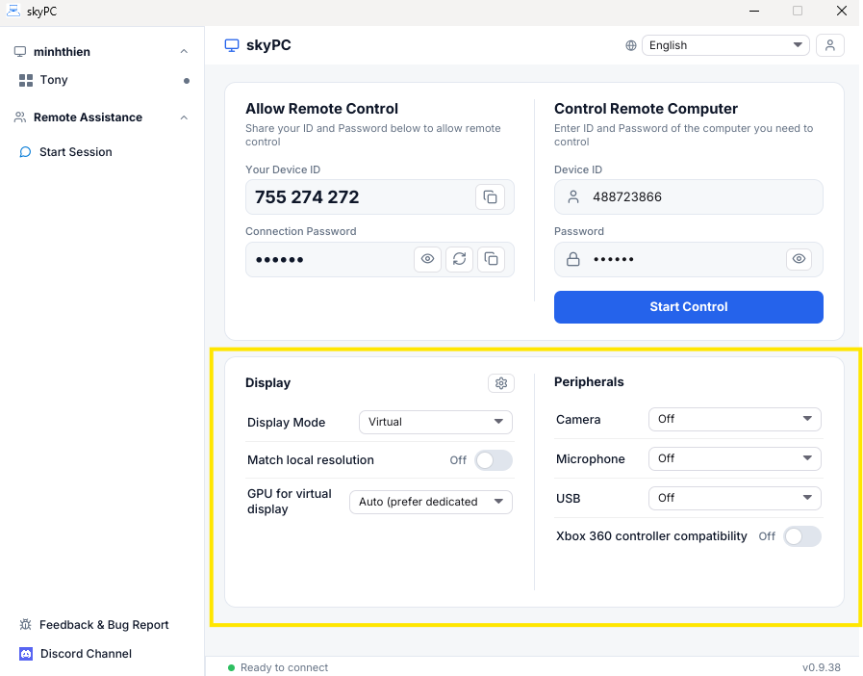The image size is (863, 676).
Task: Show the Connection Password with eye icon
Action: 427,259
